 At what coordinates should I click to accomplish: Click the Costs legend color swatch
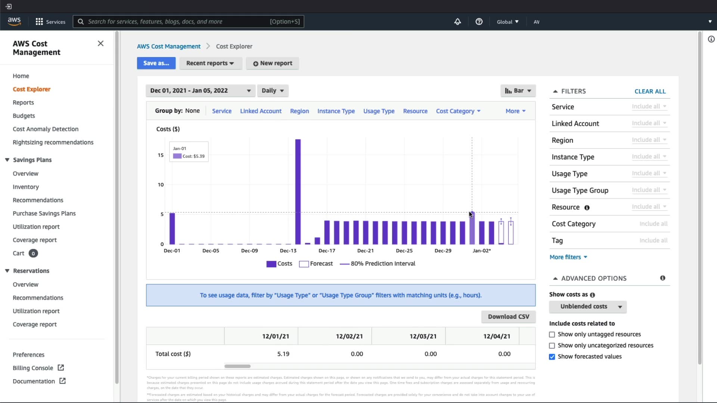click(x=271, y=264)
